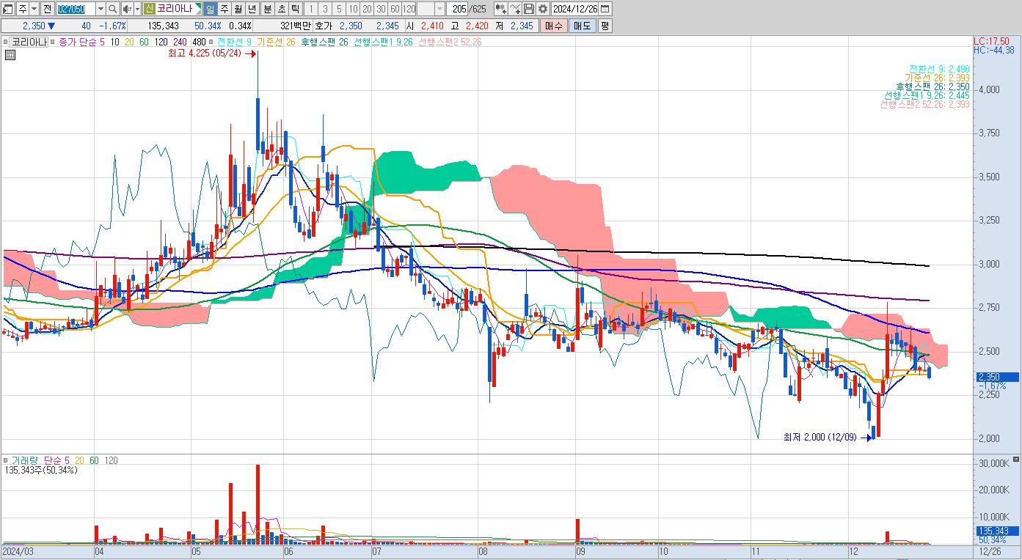Click the speaker sound icon
1022x560 pixels.
click(x=127, y=9)
